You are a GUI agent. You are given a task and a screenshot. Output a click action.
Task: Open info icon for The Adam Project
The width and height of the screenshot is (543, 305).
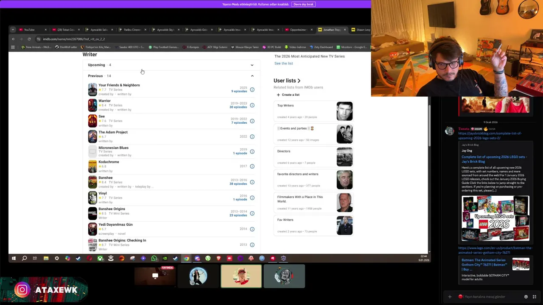pyautogui.click(x=252, y=136)
